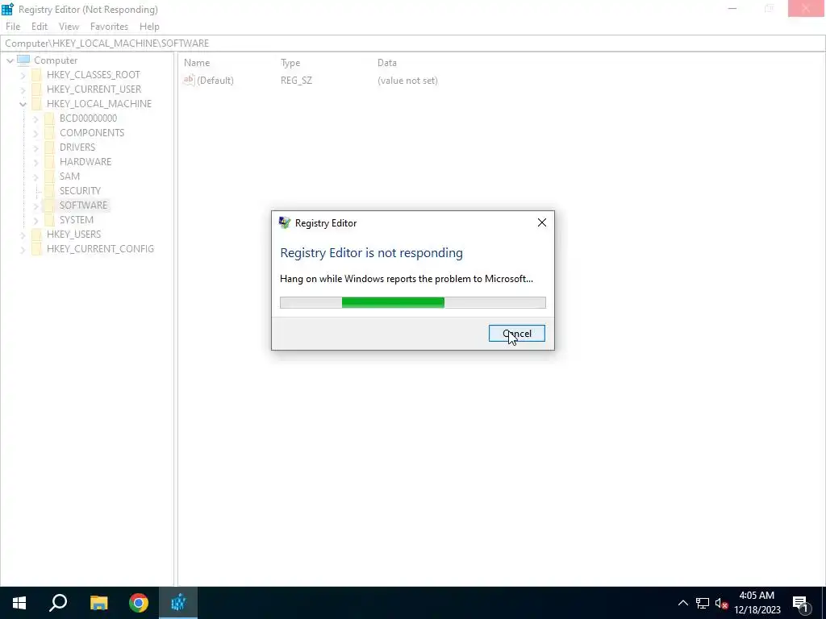826x619 pixels.
Task: Click the Name column header
Action: tap(197, 63)
